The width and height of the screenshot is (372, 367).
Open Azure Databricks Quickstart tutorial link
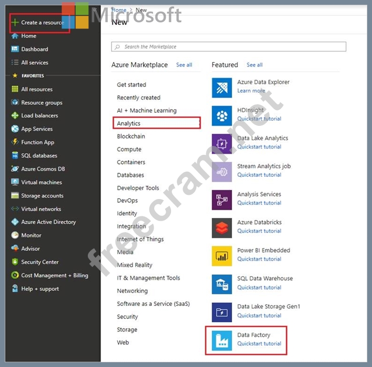(259, 231)
